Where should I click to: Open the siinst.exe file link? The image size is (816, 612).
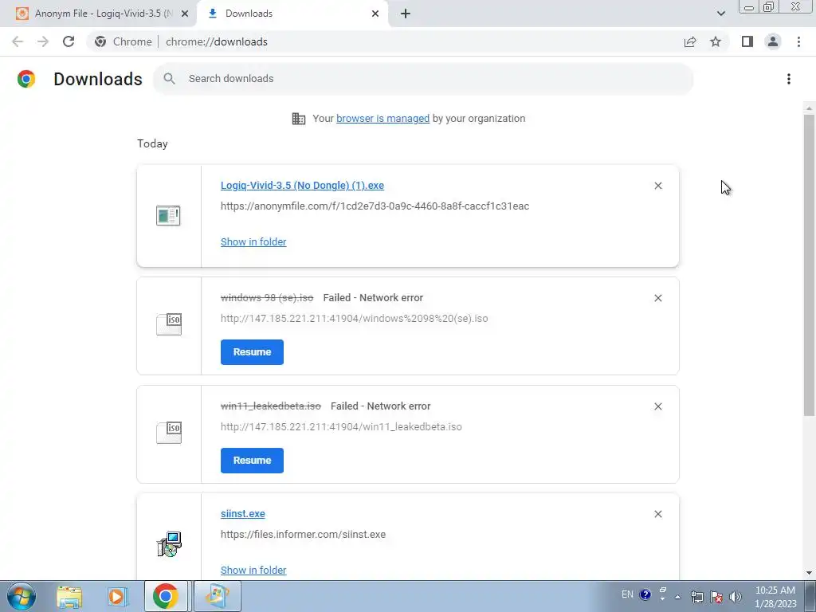242,514
